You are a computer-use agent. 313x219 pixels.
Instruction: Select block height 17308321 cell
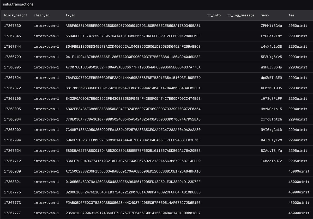click(x=12, y=182)
